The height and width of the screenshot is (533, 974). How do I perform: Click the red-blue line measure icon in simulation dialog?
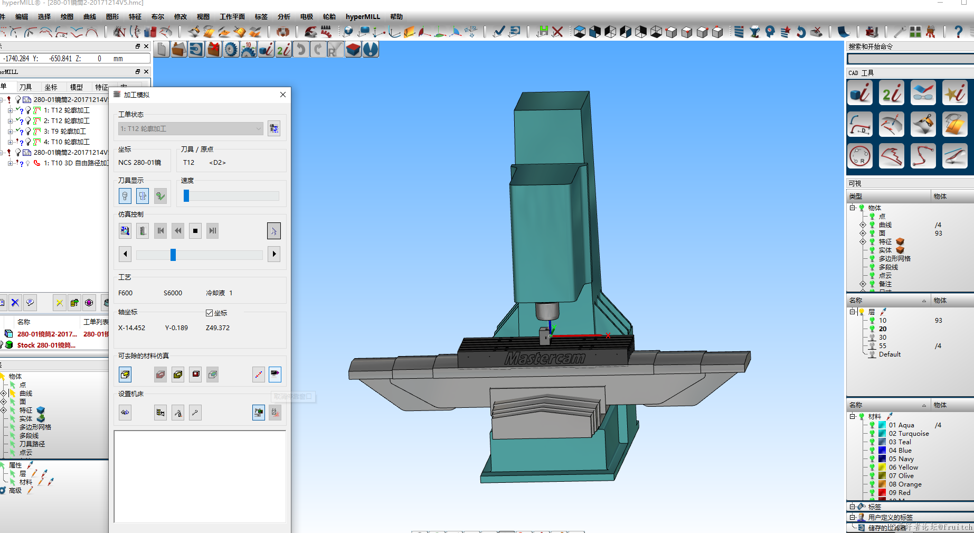259,375
